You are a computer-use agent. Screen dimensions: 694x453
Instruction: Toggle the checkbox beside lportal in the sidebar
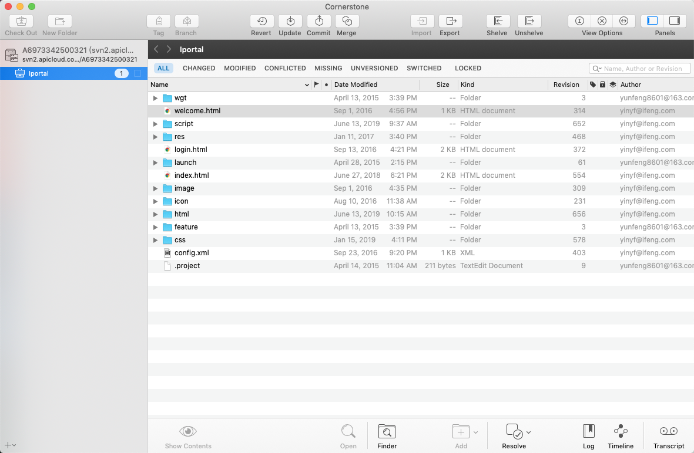coord(138,73)
